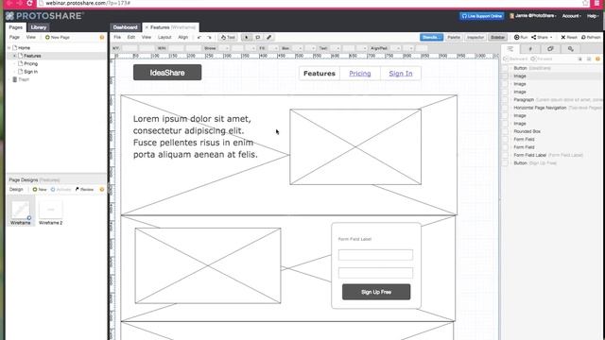Open the Account dropdown menu

click(x=571, y=16)
